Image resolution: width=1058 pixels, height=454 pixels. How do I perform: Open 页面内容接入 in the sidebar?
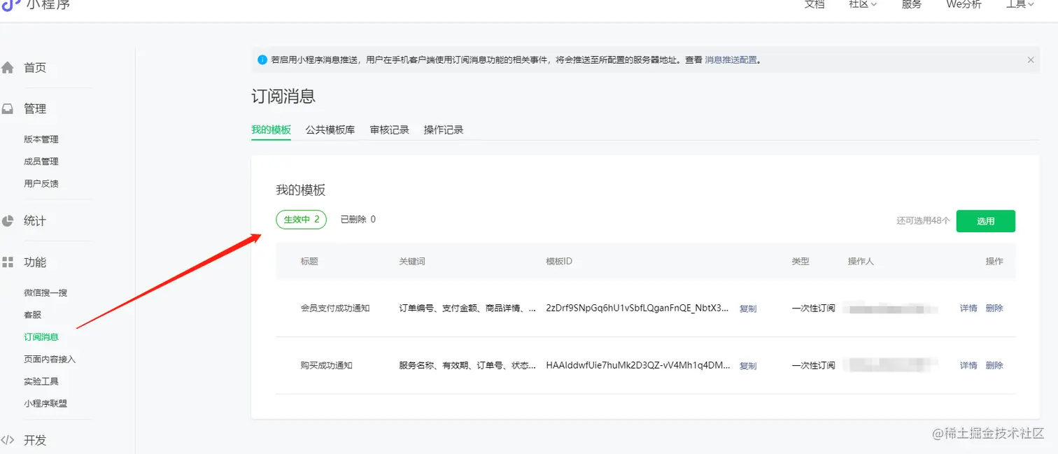click(50, 360)
